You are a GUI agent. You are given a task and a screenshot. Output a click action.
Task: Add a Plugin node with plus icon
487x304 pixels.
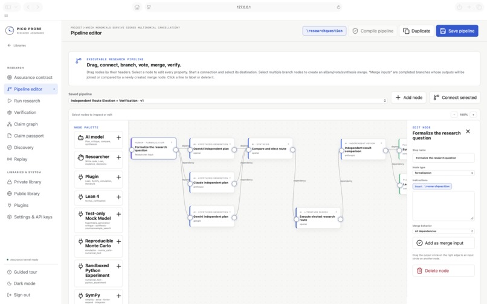[118, 177]
